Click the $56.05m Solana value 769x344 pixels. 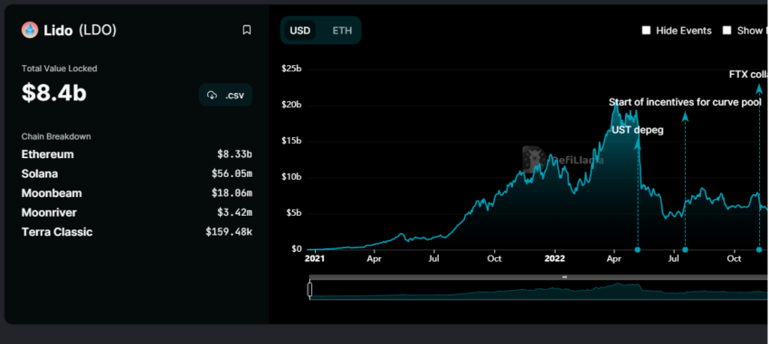pos(232,173)
